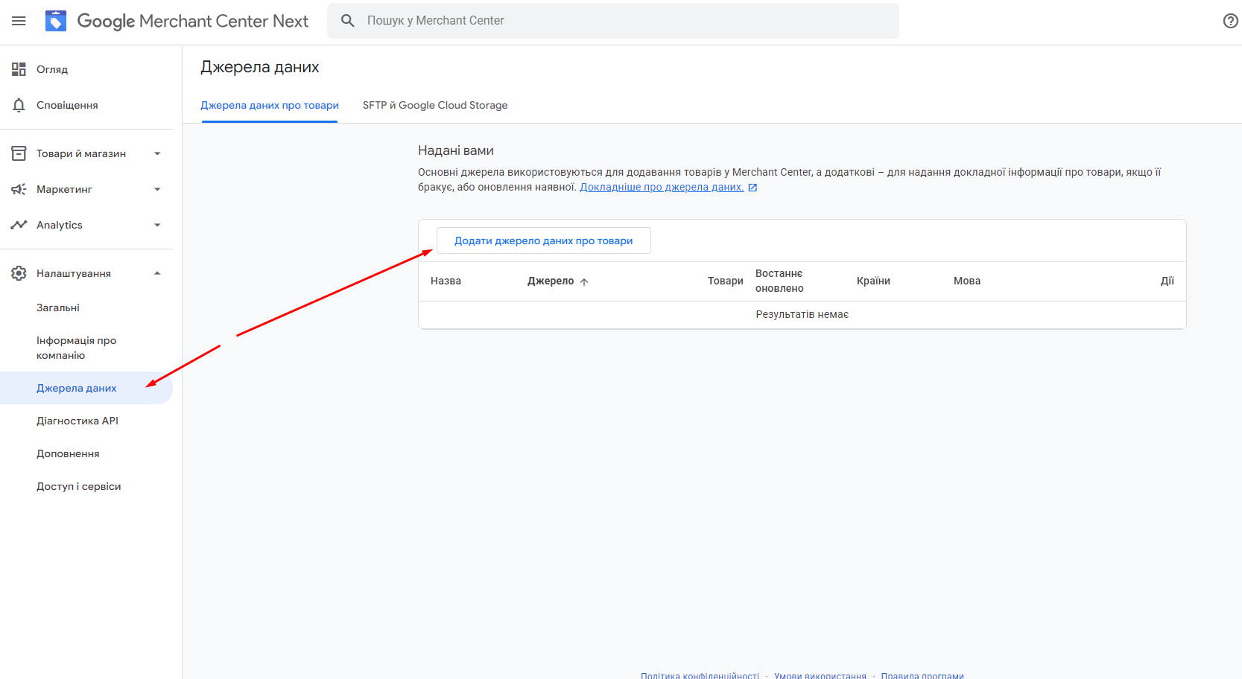Screen dimensions: 1242x679
Task: Click Додати джерело даних про товари button
Action: coord(543,240)
